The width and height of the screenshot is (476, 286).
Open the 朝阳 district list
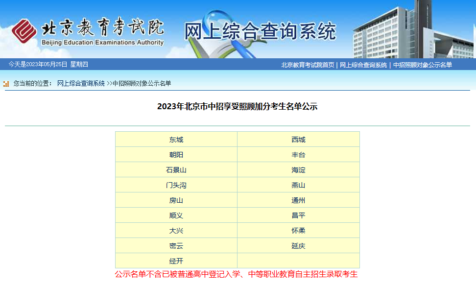176,155
